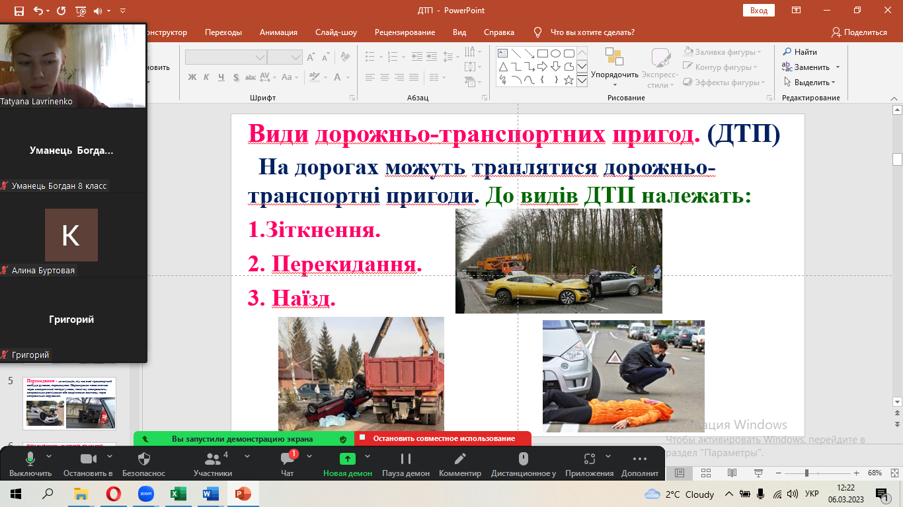Click the zoom slider in status bar

coord(806,473)
